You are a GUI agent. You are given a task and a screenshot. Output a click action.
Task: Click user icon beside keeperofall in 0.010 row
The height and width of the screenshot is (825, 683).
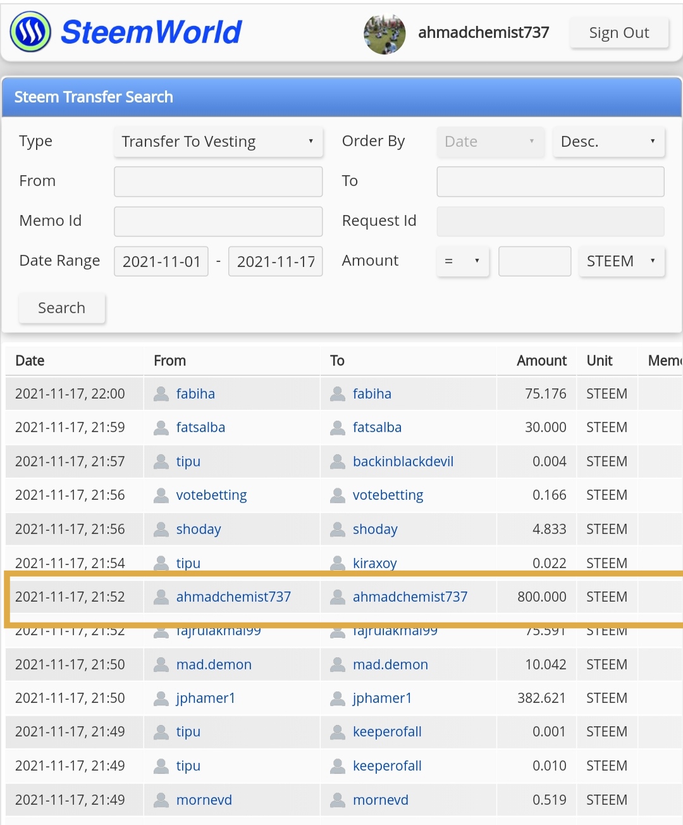pyautogui.click(x=338, y=766)
